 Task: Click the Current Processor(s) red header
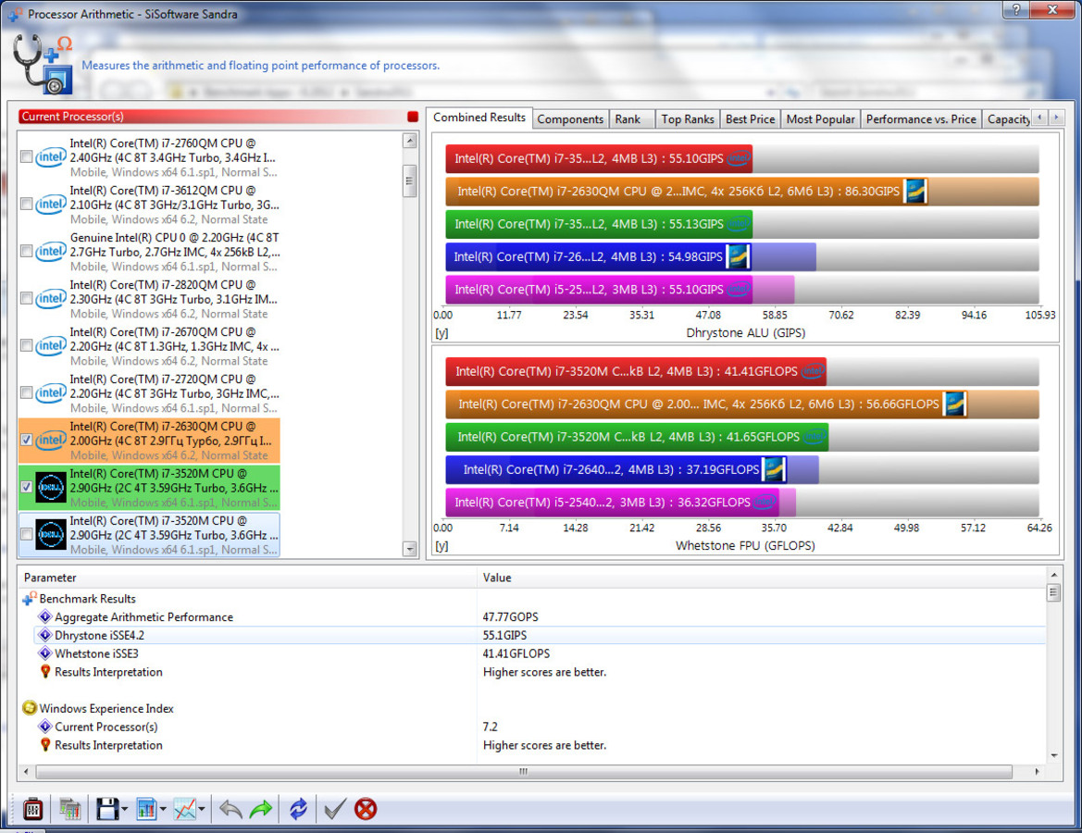[212, 117]
